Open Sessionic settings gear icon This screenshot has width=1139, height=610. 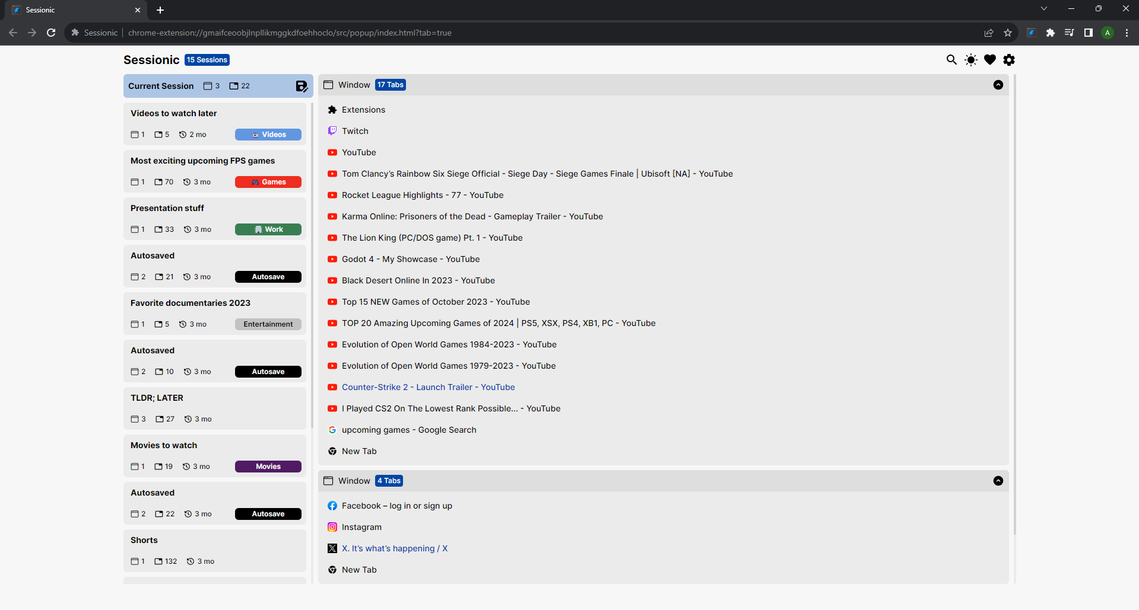(1009, 60)
